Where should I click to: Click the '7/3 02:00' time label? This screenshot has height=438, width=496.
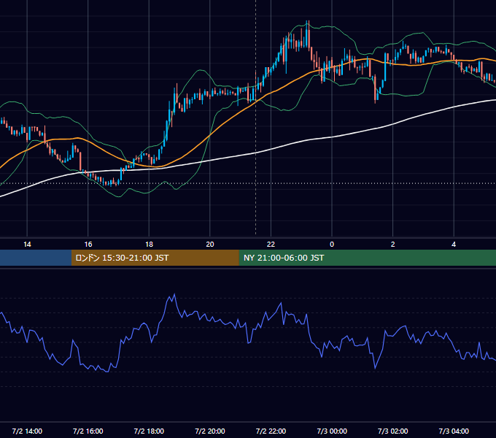393,431
